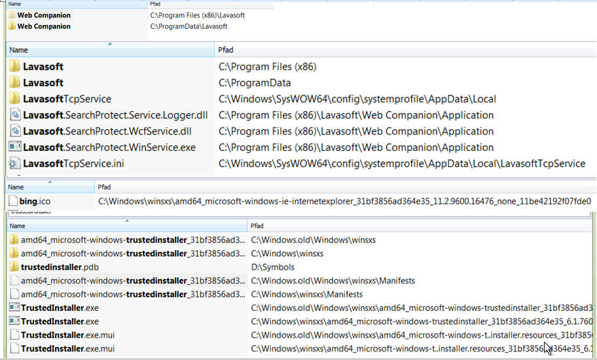The height and width of the screenshot is (360, 597).
Task: Click TrustedInstaller.exe icon in the Windows.old row
Action: click(x=14, y=308)
